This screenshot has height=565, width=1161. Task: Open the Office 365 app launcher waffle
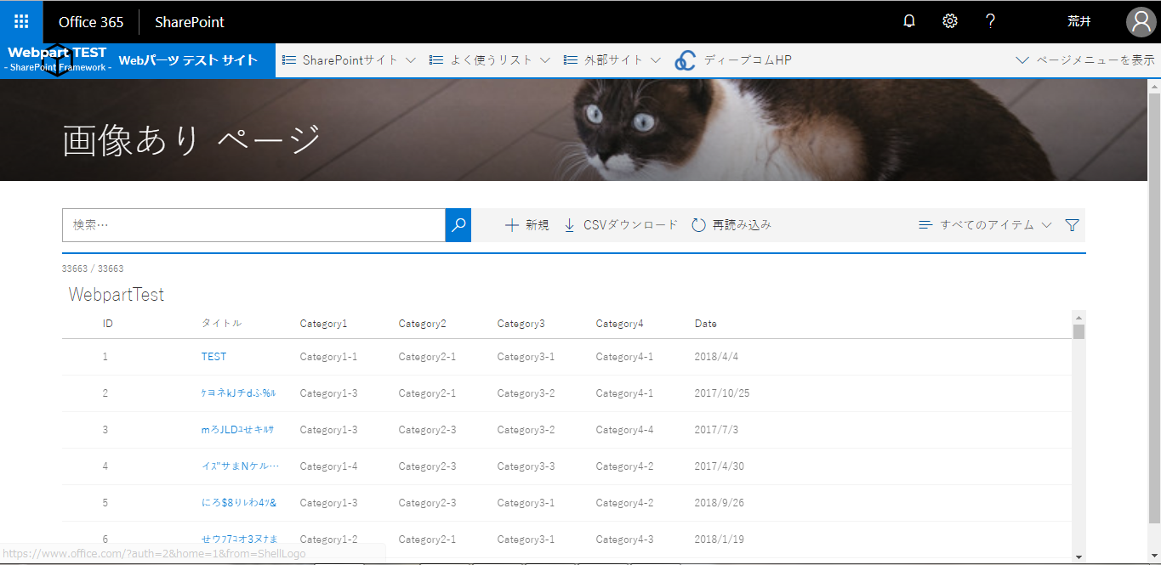(21, 21)
